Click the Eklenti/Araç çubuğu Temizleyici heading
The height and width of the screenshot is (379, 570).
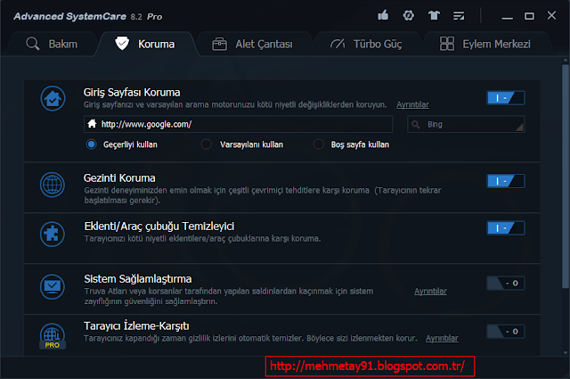[159, 227]
